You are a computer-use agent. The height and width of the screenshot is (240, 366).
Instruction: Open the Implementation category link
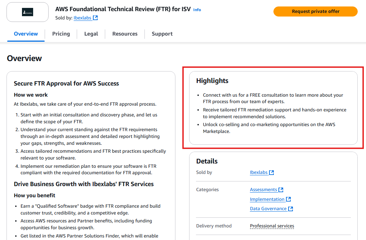(x=267, y=199)
